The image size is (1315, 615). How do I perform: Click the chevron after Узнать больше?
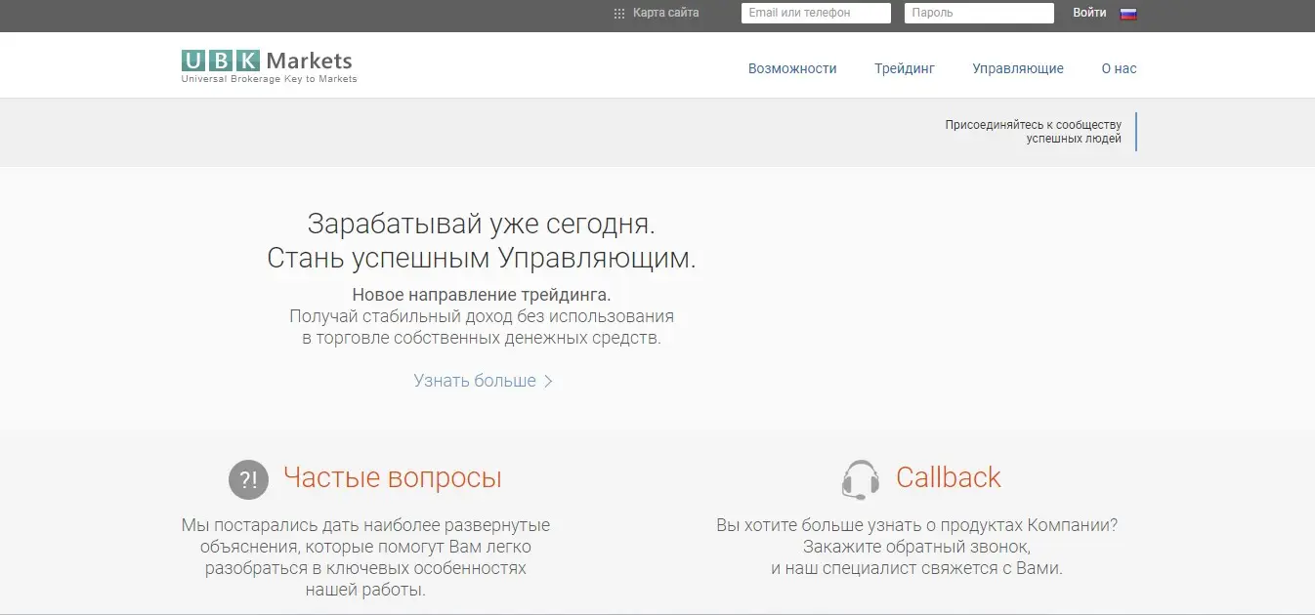548,382
